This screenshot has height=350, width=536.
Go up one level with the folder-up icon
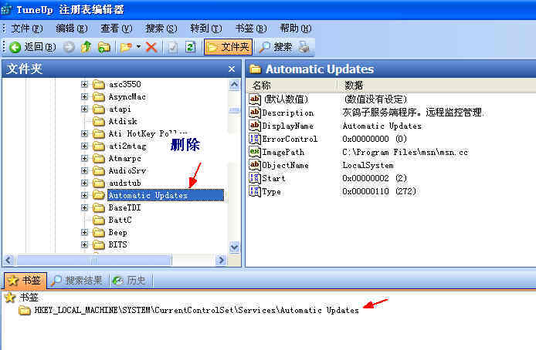pos(87,47)
